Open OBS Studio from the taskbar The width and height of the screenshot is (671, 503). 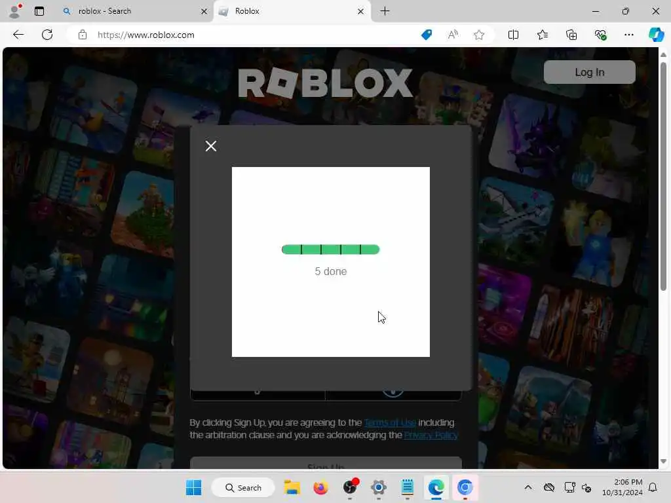(x=350, y=487)
